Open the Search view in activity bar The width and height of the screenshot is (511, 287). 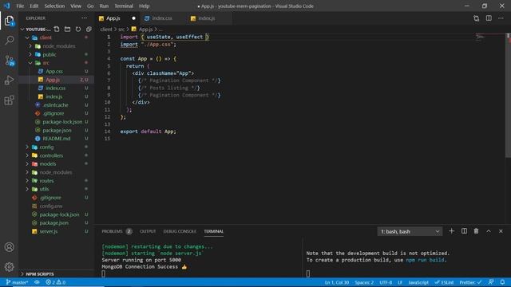coord(9,40)
